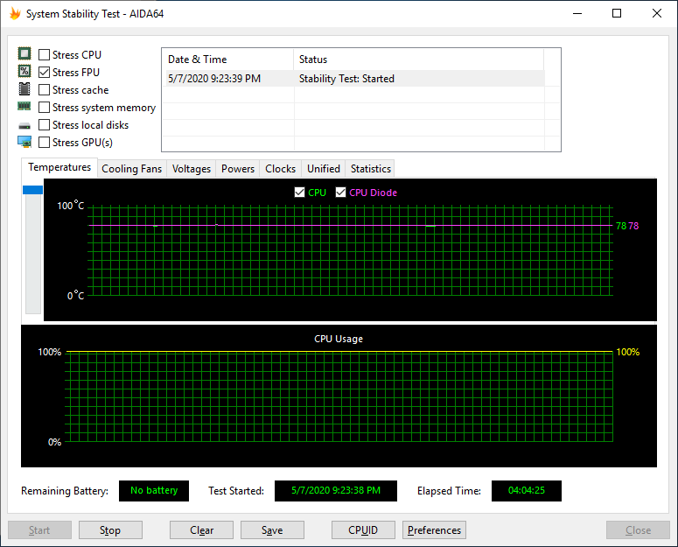Click the Status column header
Viewport: 678px width, 547px height.
(x=418, y=60)
